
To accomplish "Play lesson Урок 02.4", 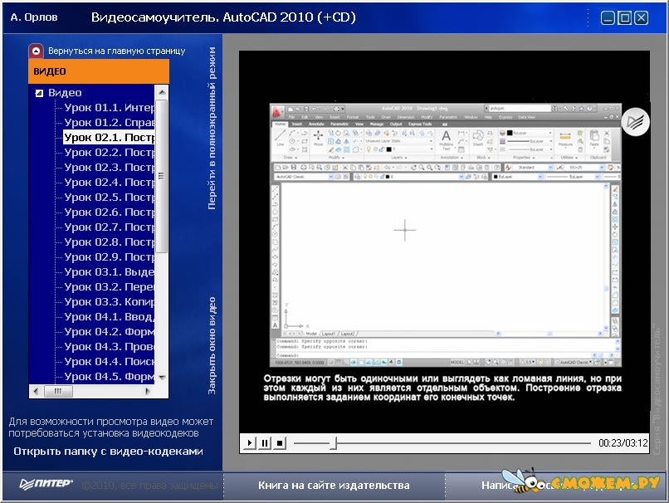I will (110, 182).
